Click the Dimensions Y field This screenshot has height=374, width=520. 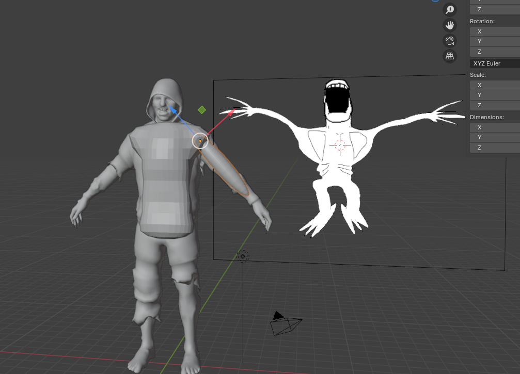coord(494,137)
